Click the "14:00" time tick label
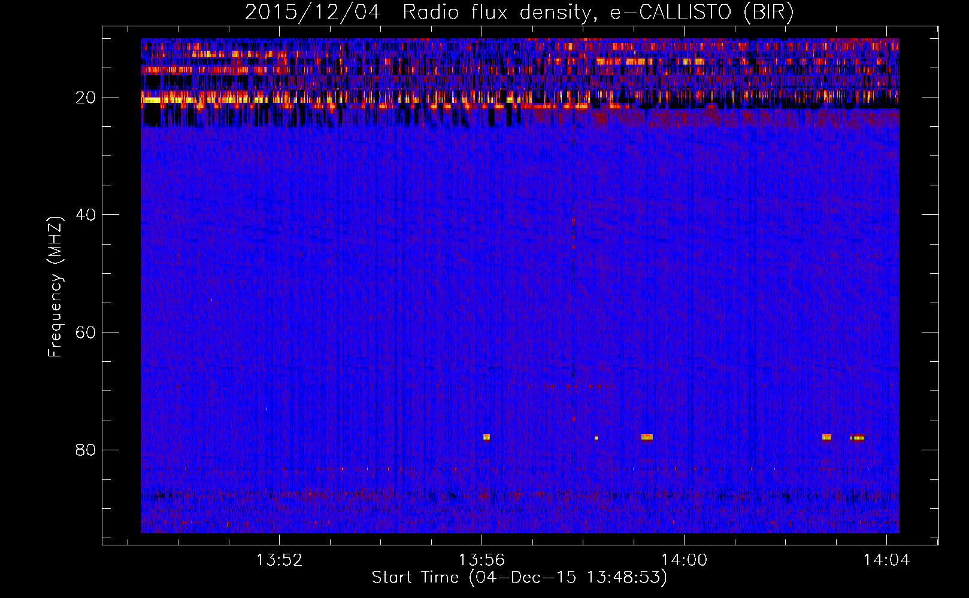The height and width of the screenshot is (598, 969). pos(684,560)
